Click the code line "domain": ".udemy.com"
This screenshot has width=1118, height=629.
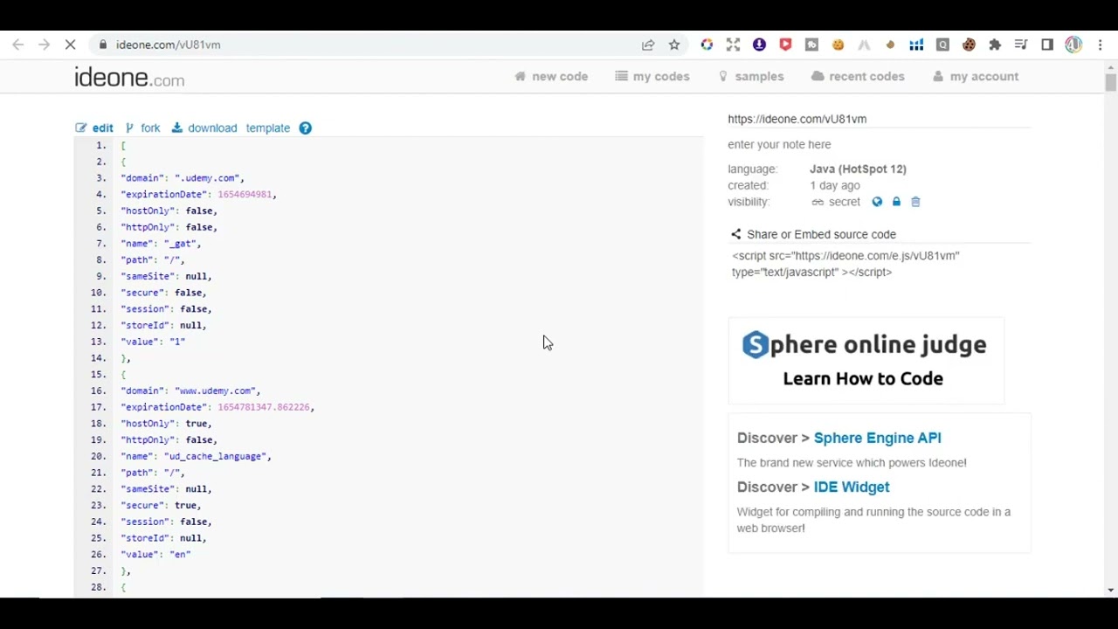click(183, 178)
